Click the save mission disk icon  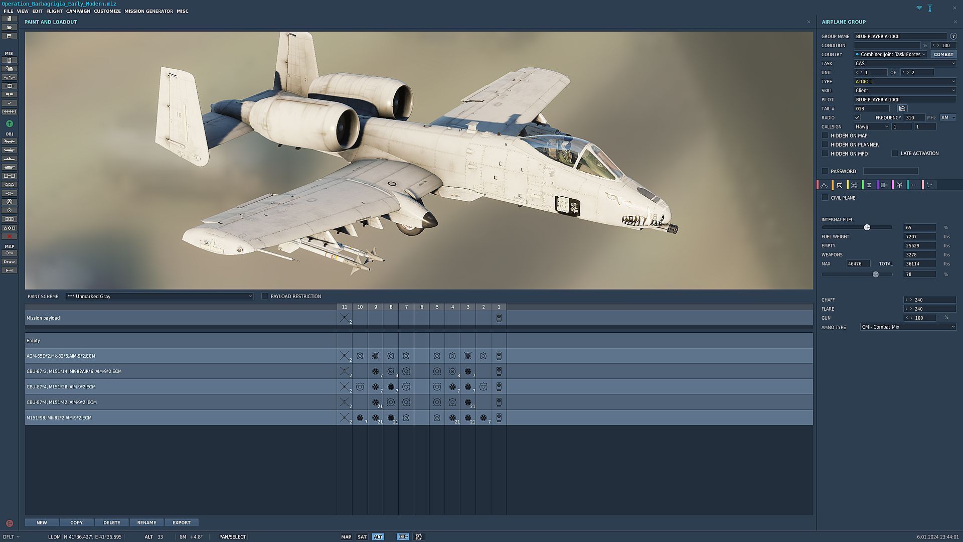pos(10,36)
